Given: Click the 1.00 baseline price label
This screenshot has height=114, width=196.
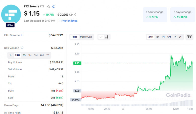Looking at the screenshot, I should [x=77, y=91].
